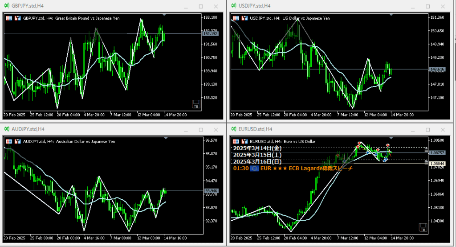The width and height of the screenshot is (456, 247).
Task: Click the 2025年3月14日(金) date label
Action: pyautogui.click(x=258, y=148)
